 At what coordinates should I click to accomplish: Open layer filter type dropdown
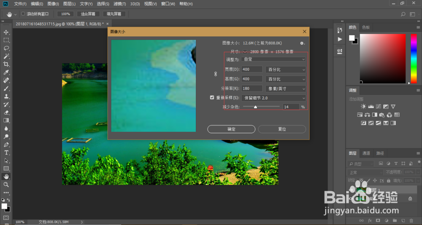click(361, 163)
